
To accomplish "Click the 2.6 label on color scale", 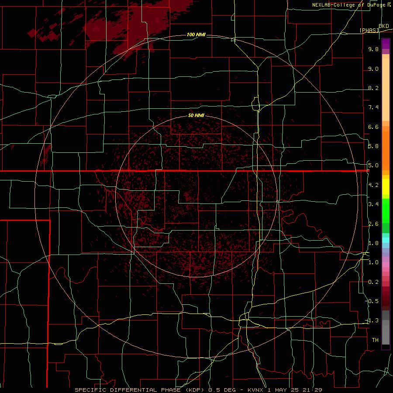I will 373,224.
